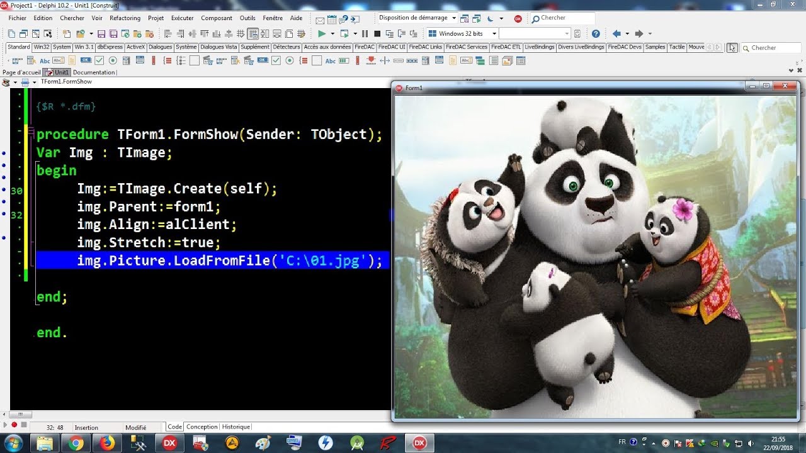
Task: Click the top IDE Chercher search field
Action: 562,18
